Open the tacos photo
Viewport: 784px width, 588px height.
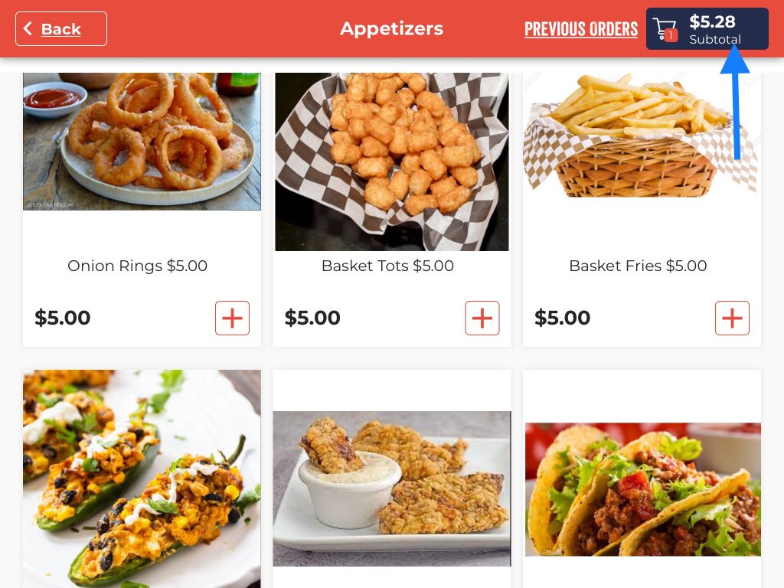[x=643, y=489]
